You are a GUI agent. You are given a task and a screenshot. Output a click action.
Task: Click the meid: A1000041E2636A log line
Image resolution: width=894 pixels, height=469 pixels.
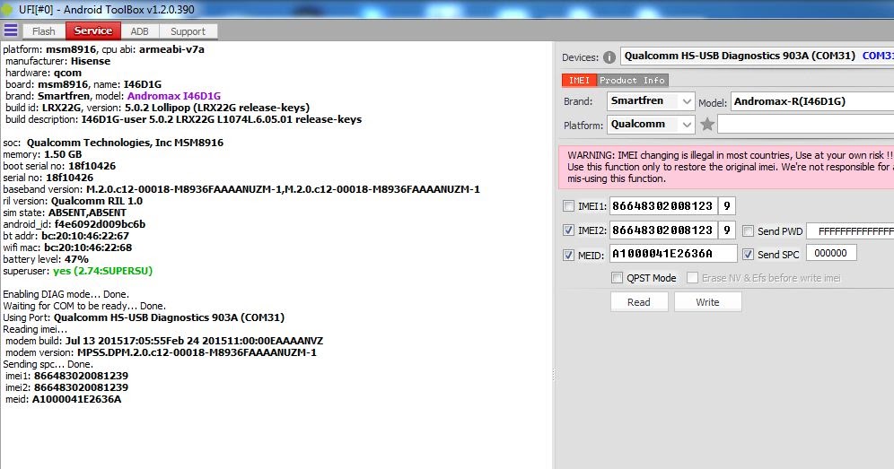pos(64,399)
